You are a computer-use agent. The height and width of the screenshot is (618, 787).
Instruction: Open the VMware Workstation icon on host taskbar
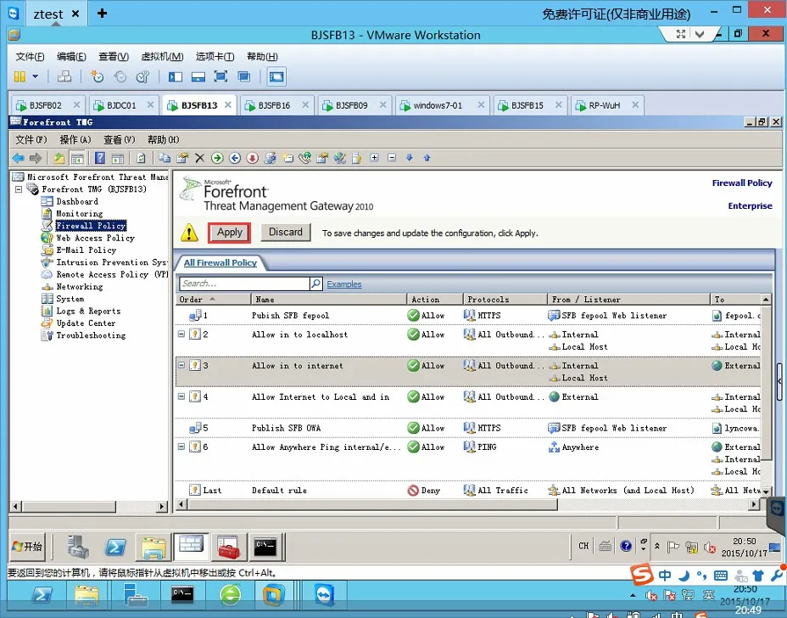click(274, 595)
